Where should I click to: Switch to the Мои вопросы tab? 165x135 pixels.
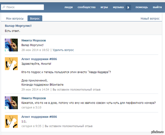[x=15, y=19]
